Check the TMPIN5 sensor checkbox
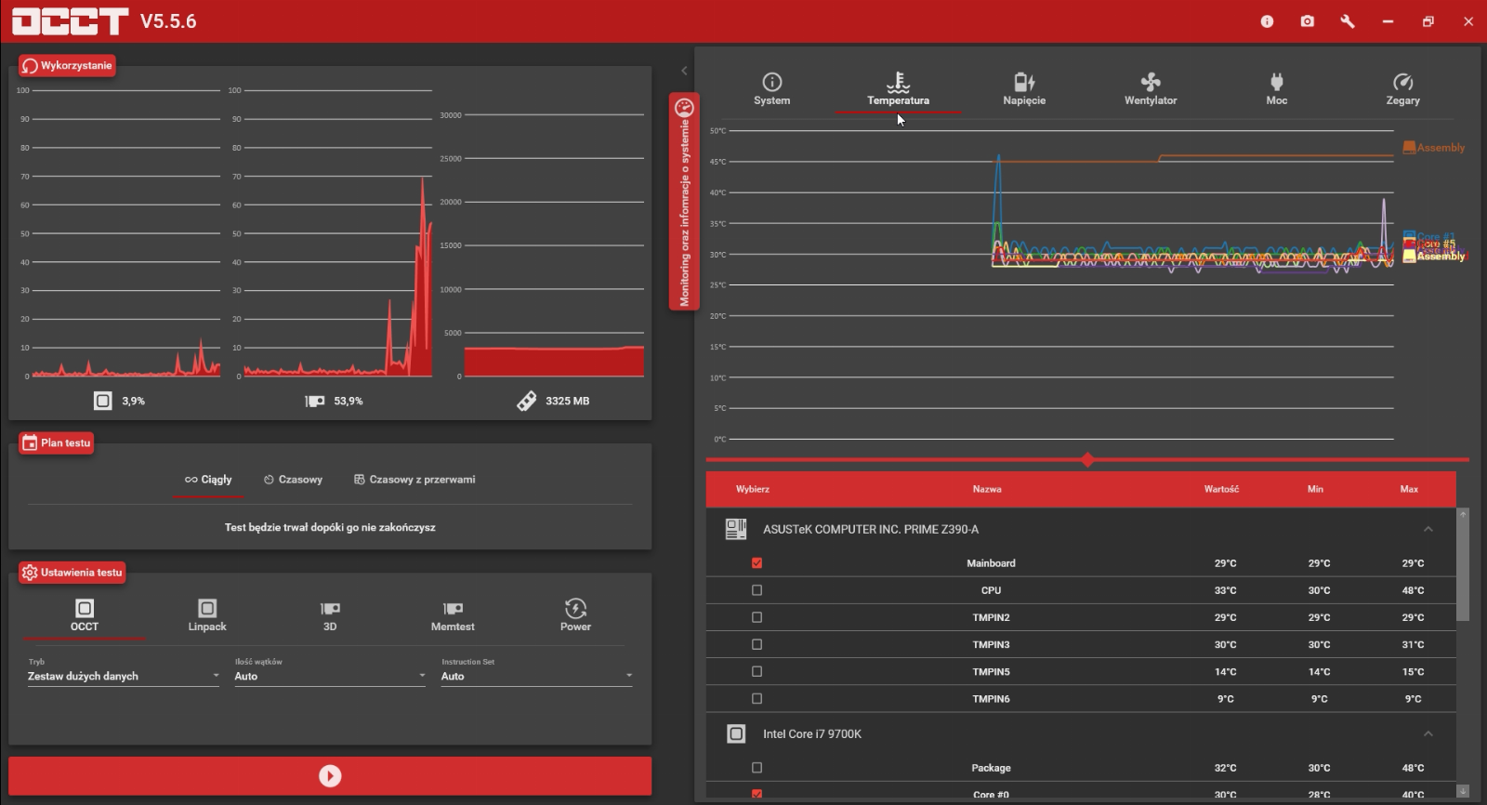 point(757,671)
